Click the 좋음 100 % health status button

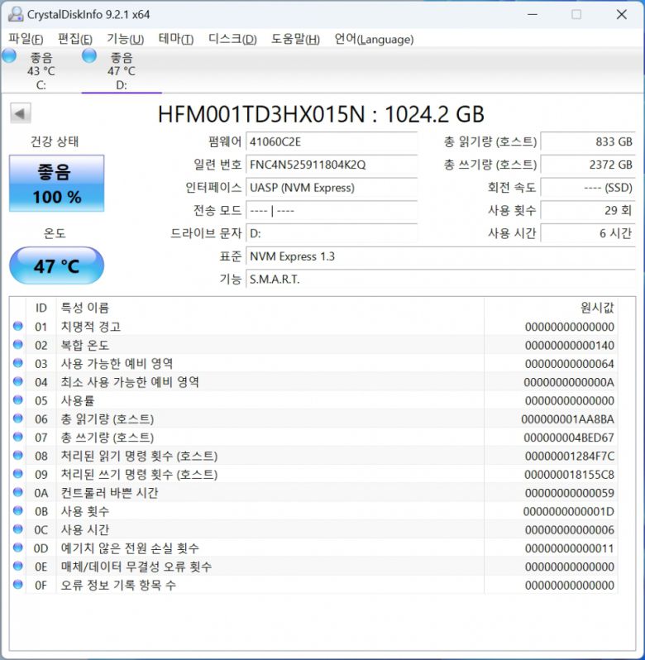click(x=57, y=183)
